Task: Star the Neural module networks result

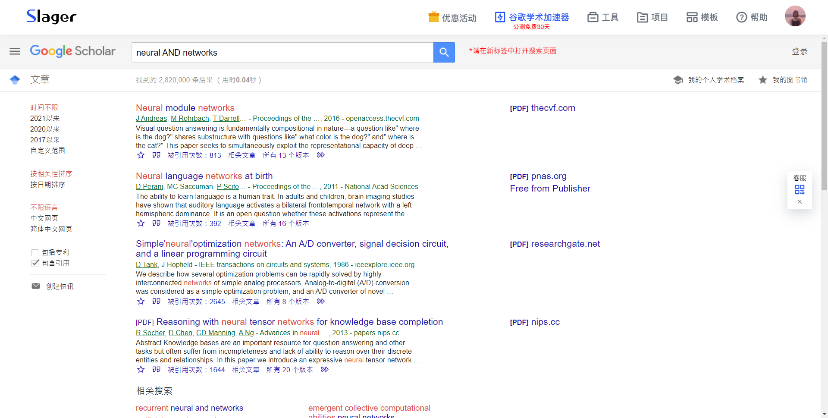Action: click(140, 155)
